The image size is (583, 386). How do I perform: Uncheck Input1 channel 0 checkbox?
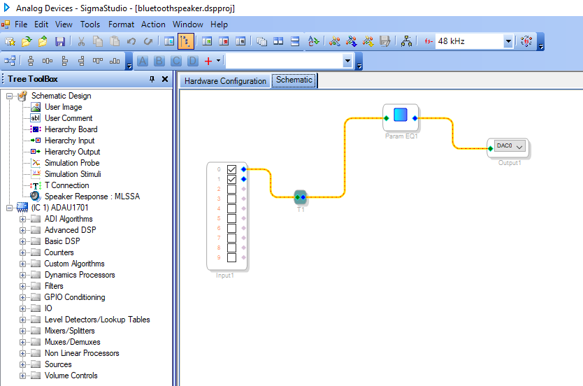[231, 169]
